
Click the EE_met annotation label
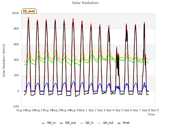click(x=29, y=11)
